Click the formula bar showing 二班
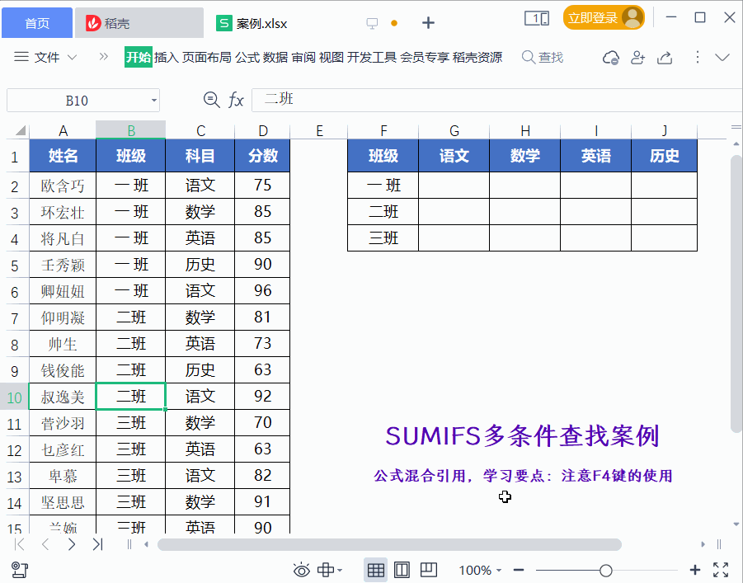The height and width of the screenshot is (583, 743). (x=496, y=100)
